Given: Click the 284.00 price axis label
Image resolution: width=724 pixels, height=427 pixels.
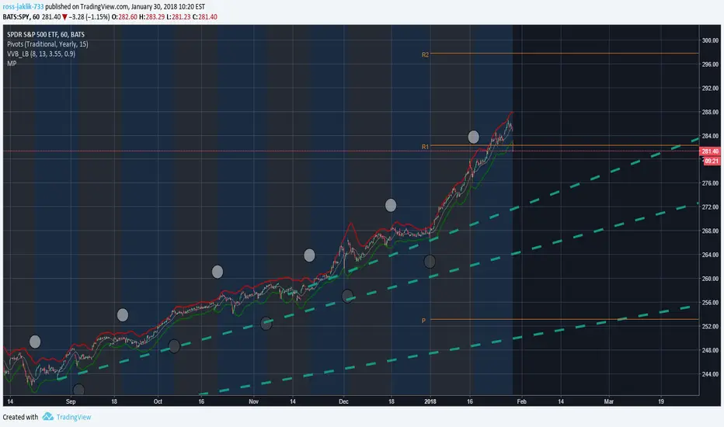Looking at the screenshot, I should click(x=710, y=136).
